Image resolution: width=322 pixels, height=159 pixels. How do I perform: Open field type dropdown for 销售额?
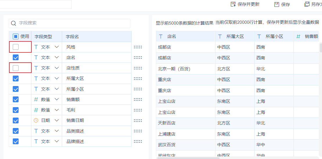pyautogui.click(x=57, y=100)
